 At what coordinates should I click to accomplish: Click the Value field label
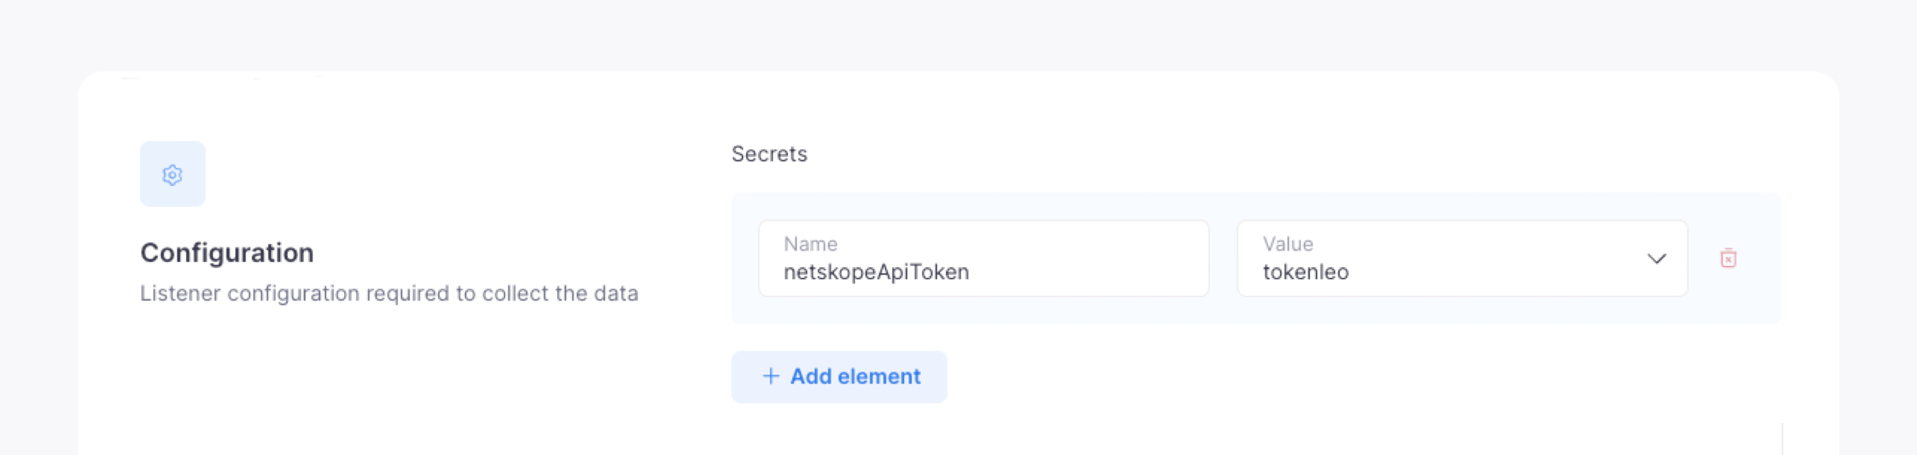coord(1287,244)
